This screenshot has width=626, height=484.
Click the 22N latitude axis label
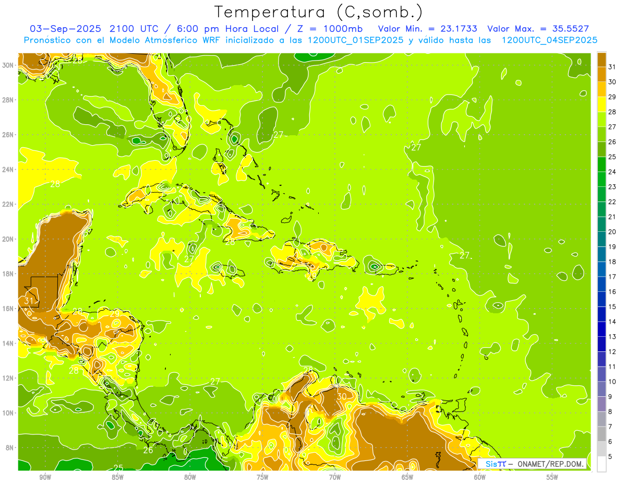click(8, 204)
